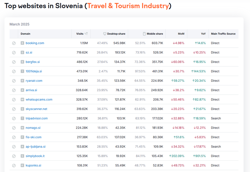Click the 108.31K visits value
The width and height of the screenshot is (250, 172).
[83, 165]
